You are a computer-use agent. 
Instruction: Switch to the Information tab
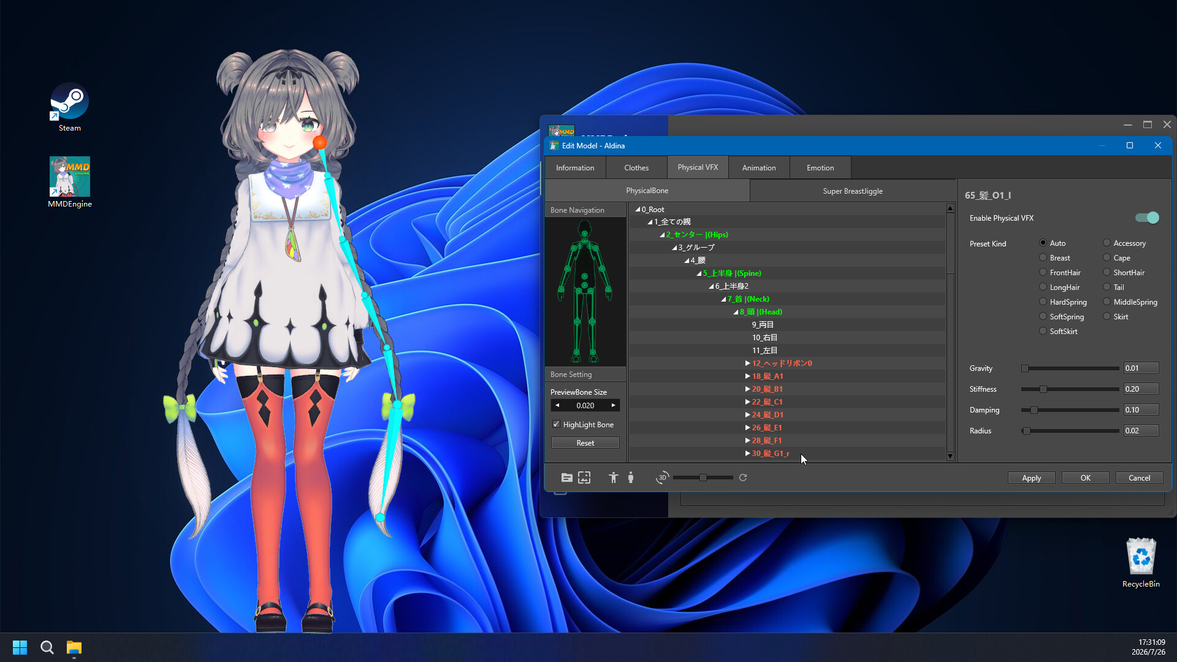(575, 167)
